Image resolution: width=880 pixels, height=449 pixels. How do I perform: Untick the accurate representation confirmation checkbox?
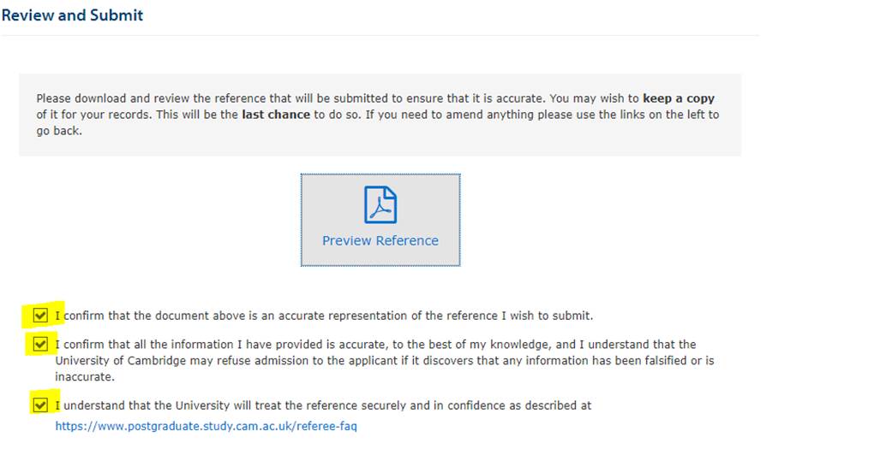pos(40,316)
